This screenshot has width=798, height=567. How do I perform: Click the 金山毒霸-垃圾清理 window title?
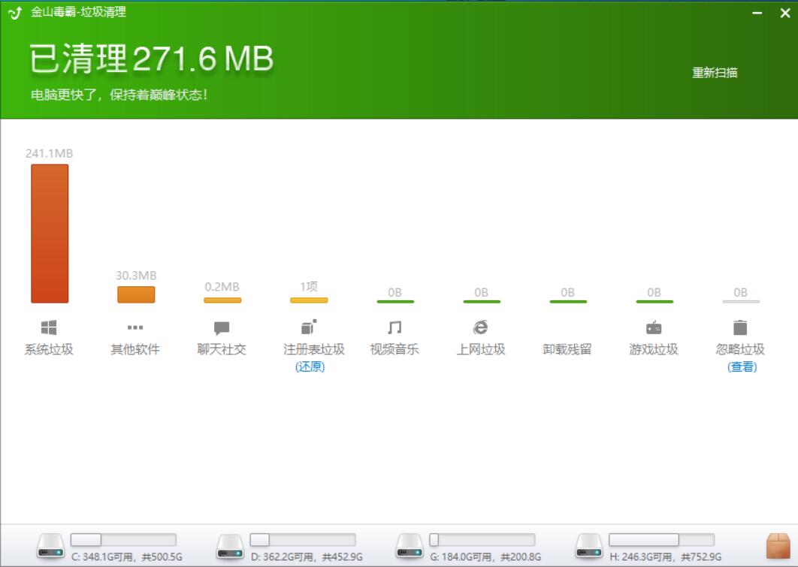pyautogui.click(x=78, y=12)
